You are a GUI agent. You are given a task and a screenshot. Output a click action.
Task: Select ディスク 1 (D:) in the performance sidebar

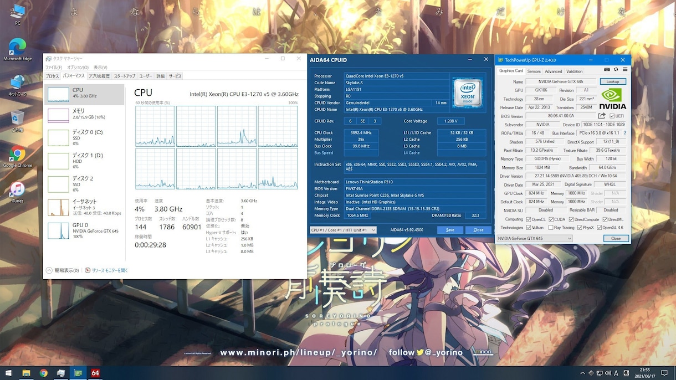(x=84, y=161)
